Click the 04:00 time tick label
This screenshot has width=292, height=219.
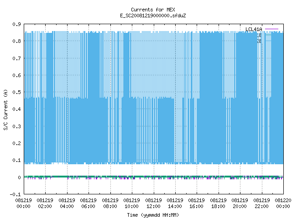tap(67, 206)
